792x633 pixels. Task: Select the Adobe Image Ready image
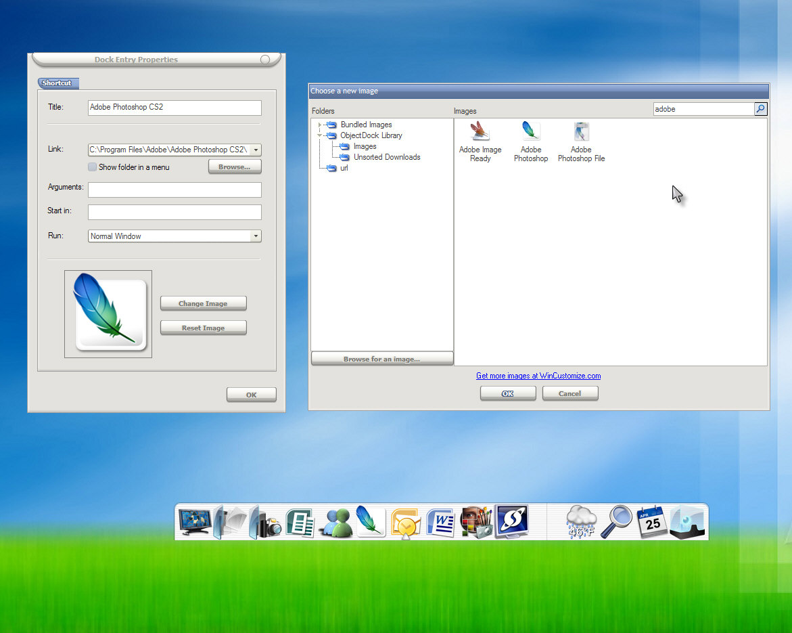(x=480, y=142)
